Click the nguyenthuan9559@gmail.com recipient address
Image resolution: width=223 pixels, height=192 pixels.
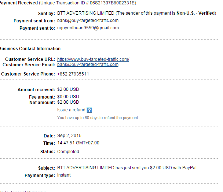click(x=88, y=28)
